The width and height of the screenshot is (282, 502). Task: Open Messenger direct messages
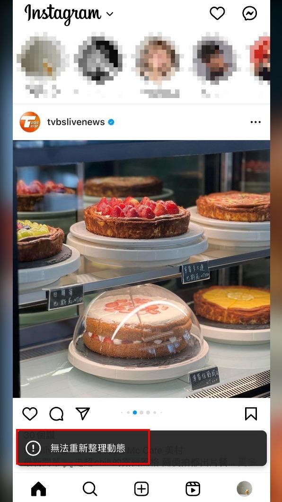click(249, 13)
